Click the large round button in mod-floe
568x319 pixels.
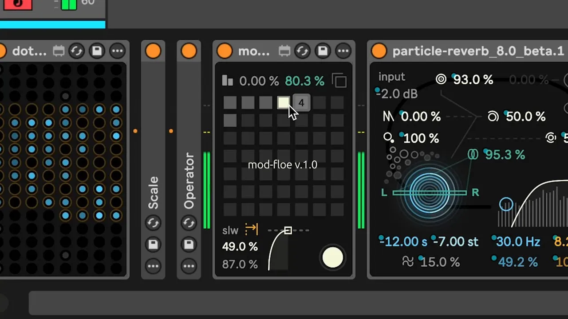coord(333,257)
